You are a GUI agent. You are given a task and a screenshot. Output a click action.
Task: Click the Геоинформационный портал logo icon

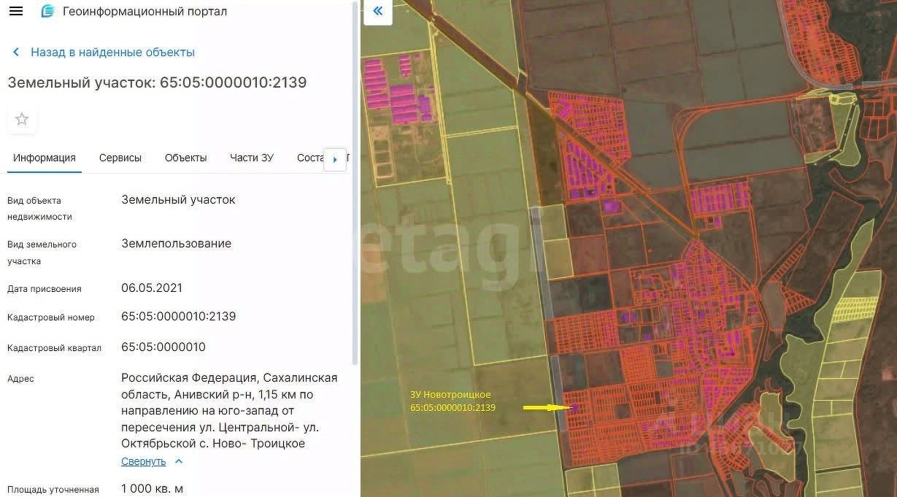[47, 12]
